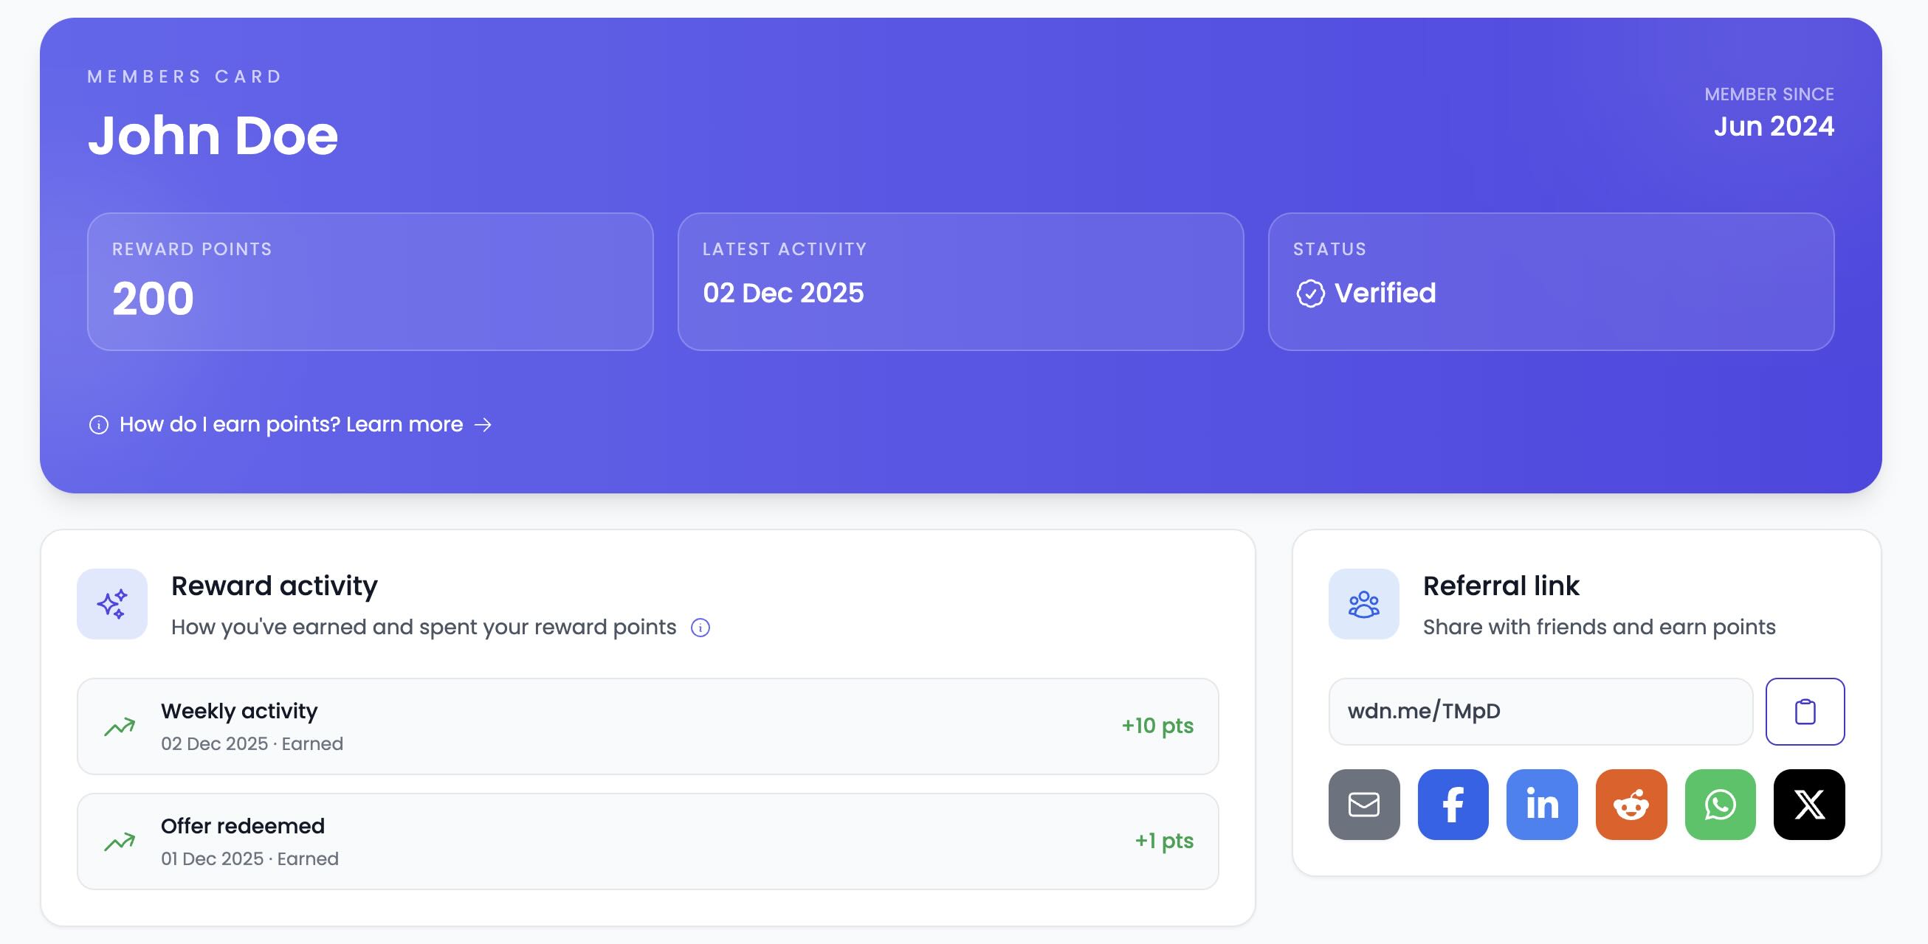Share referral link via WhatsApp
The width and height of the screenshot is (1928, 944).
[1720, 805]
